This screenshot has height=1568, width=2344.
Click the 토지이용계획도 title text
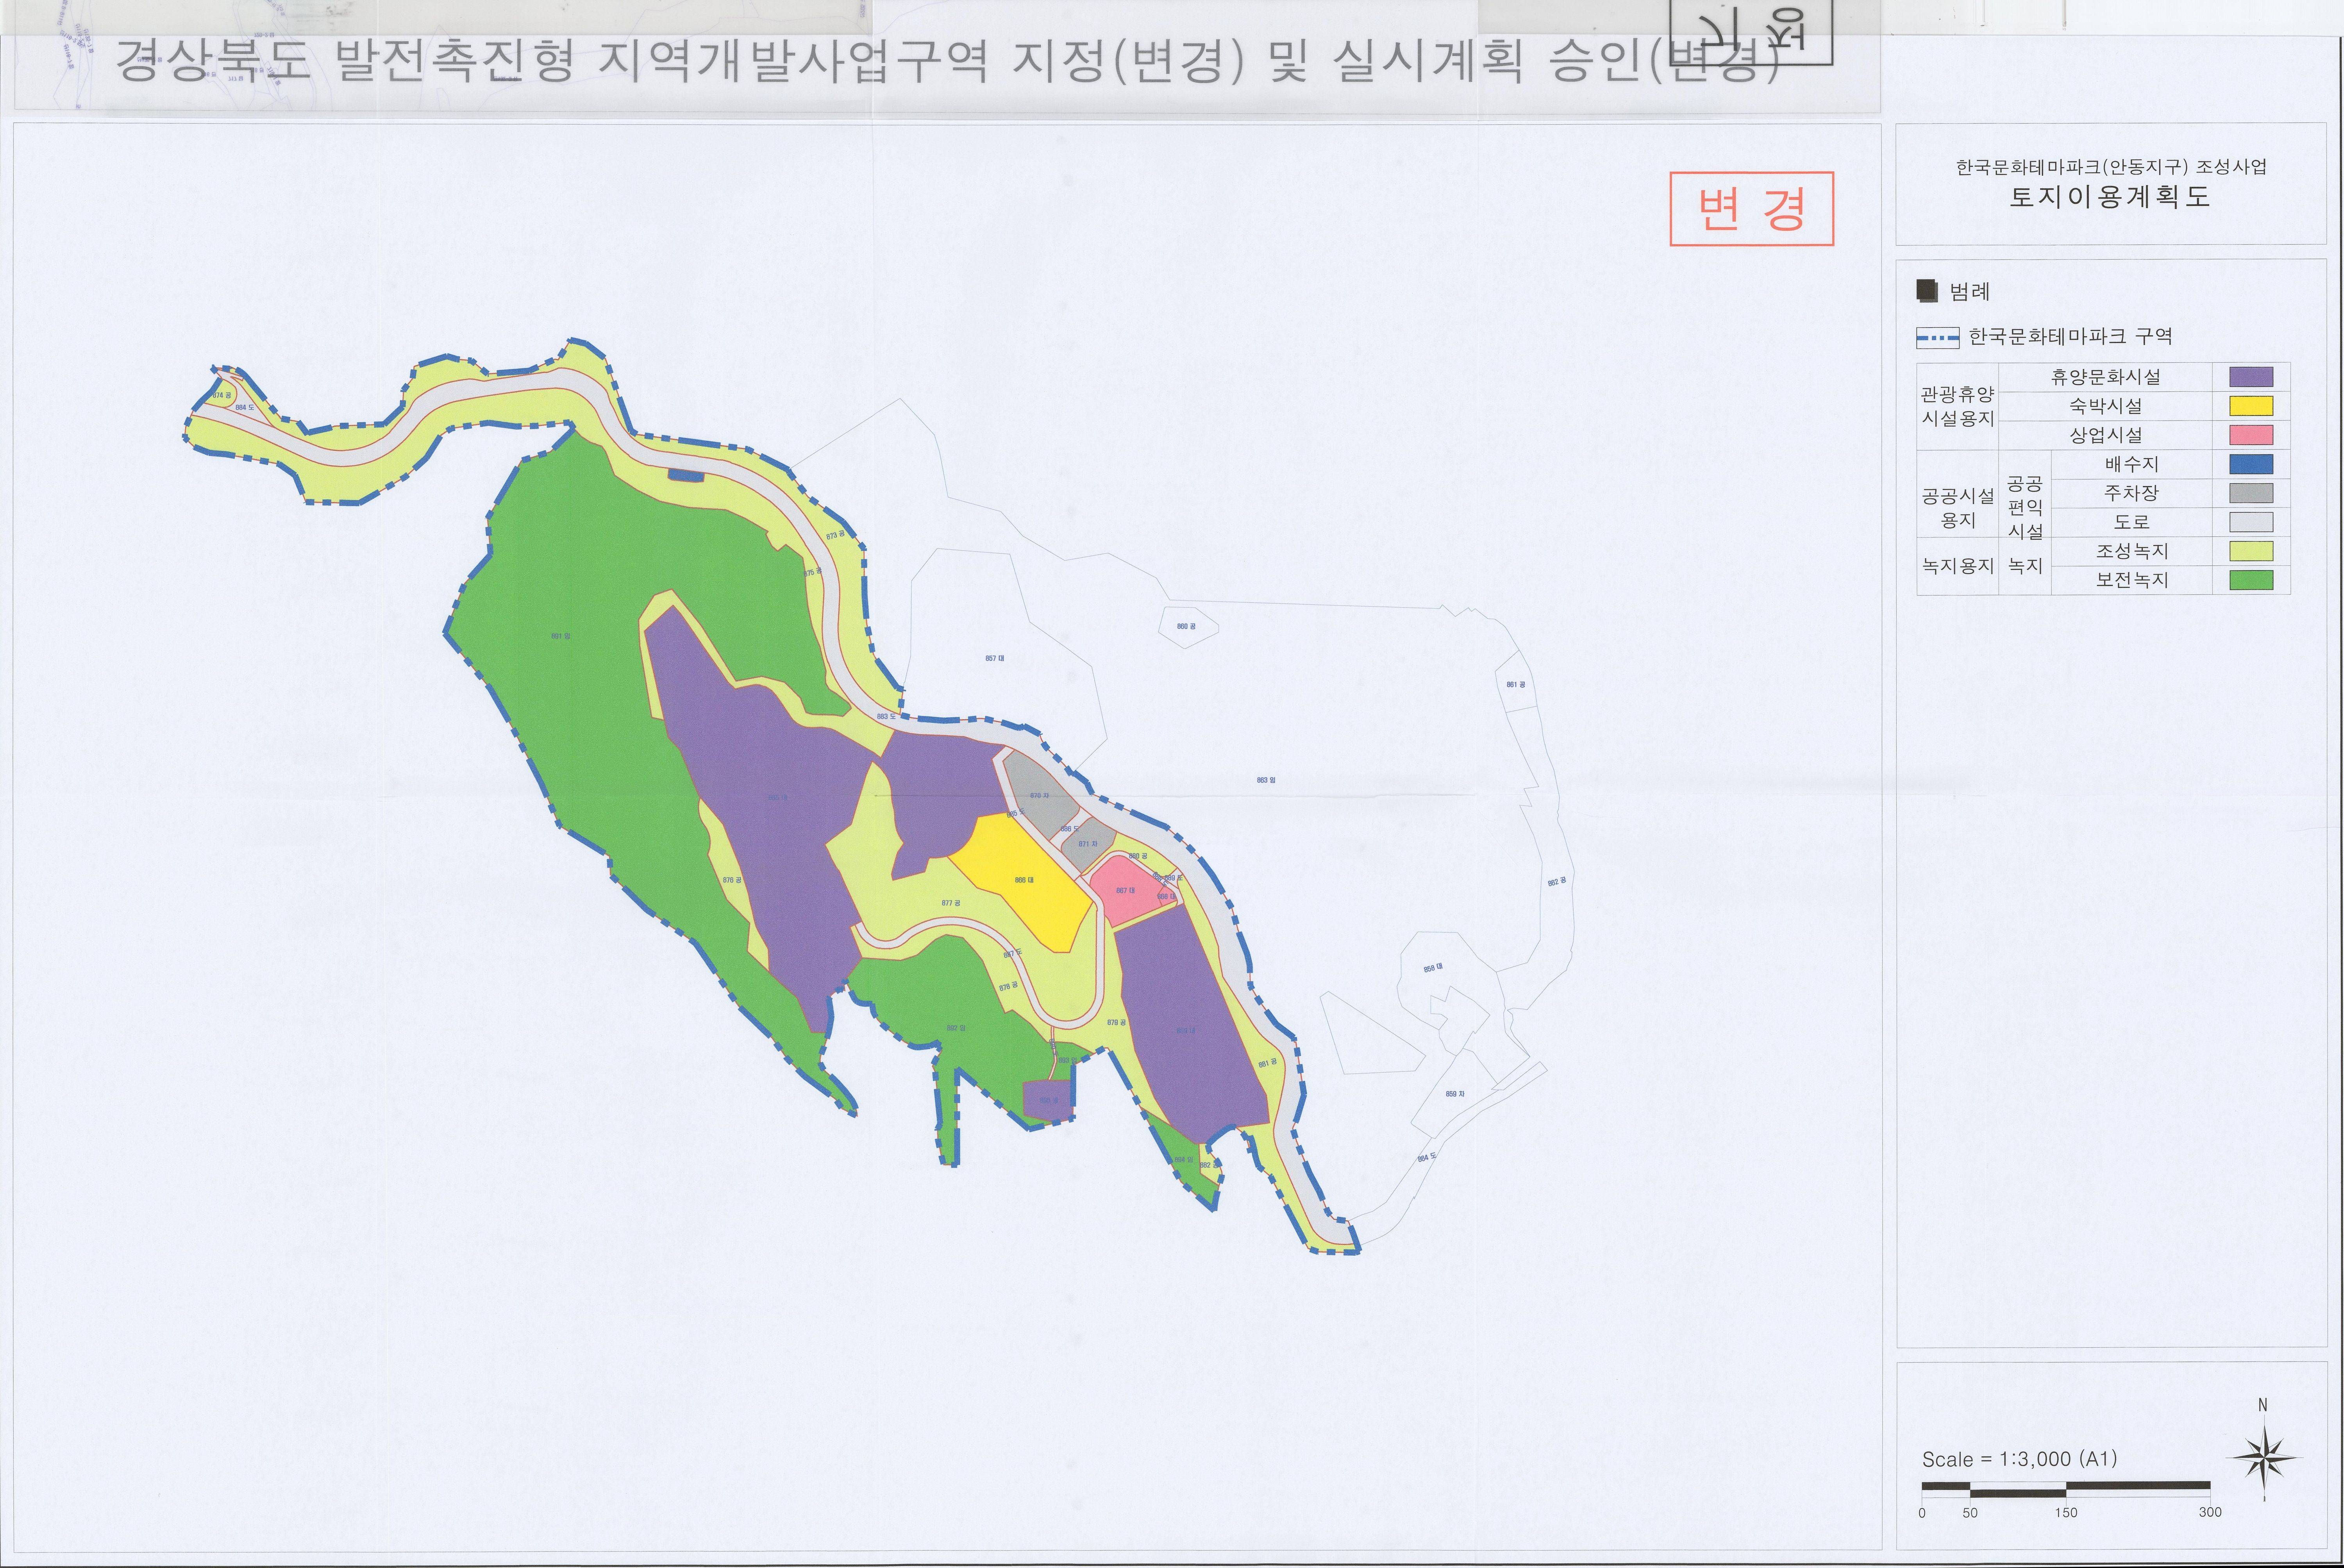(2110, 197)
